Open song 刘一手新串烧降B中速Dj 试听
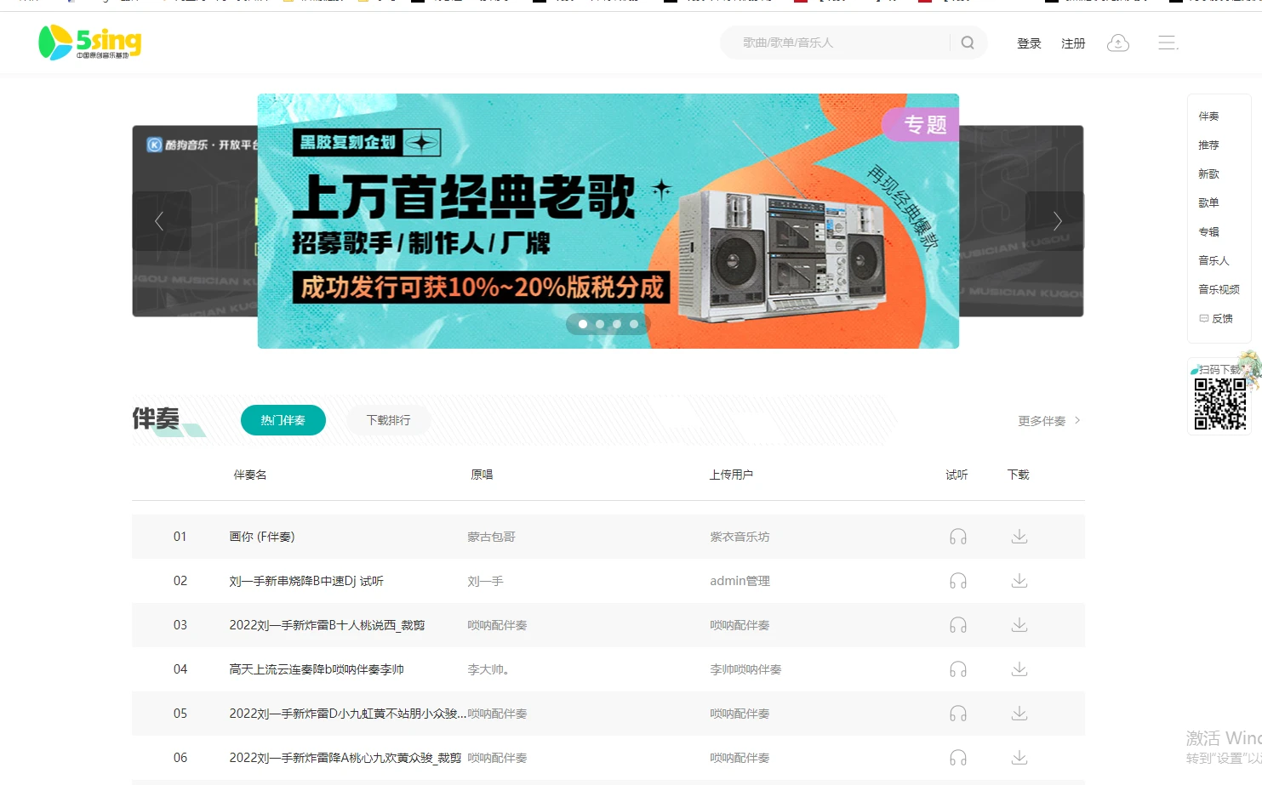Screen dimensions: 1262x785 pos(306,581)
